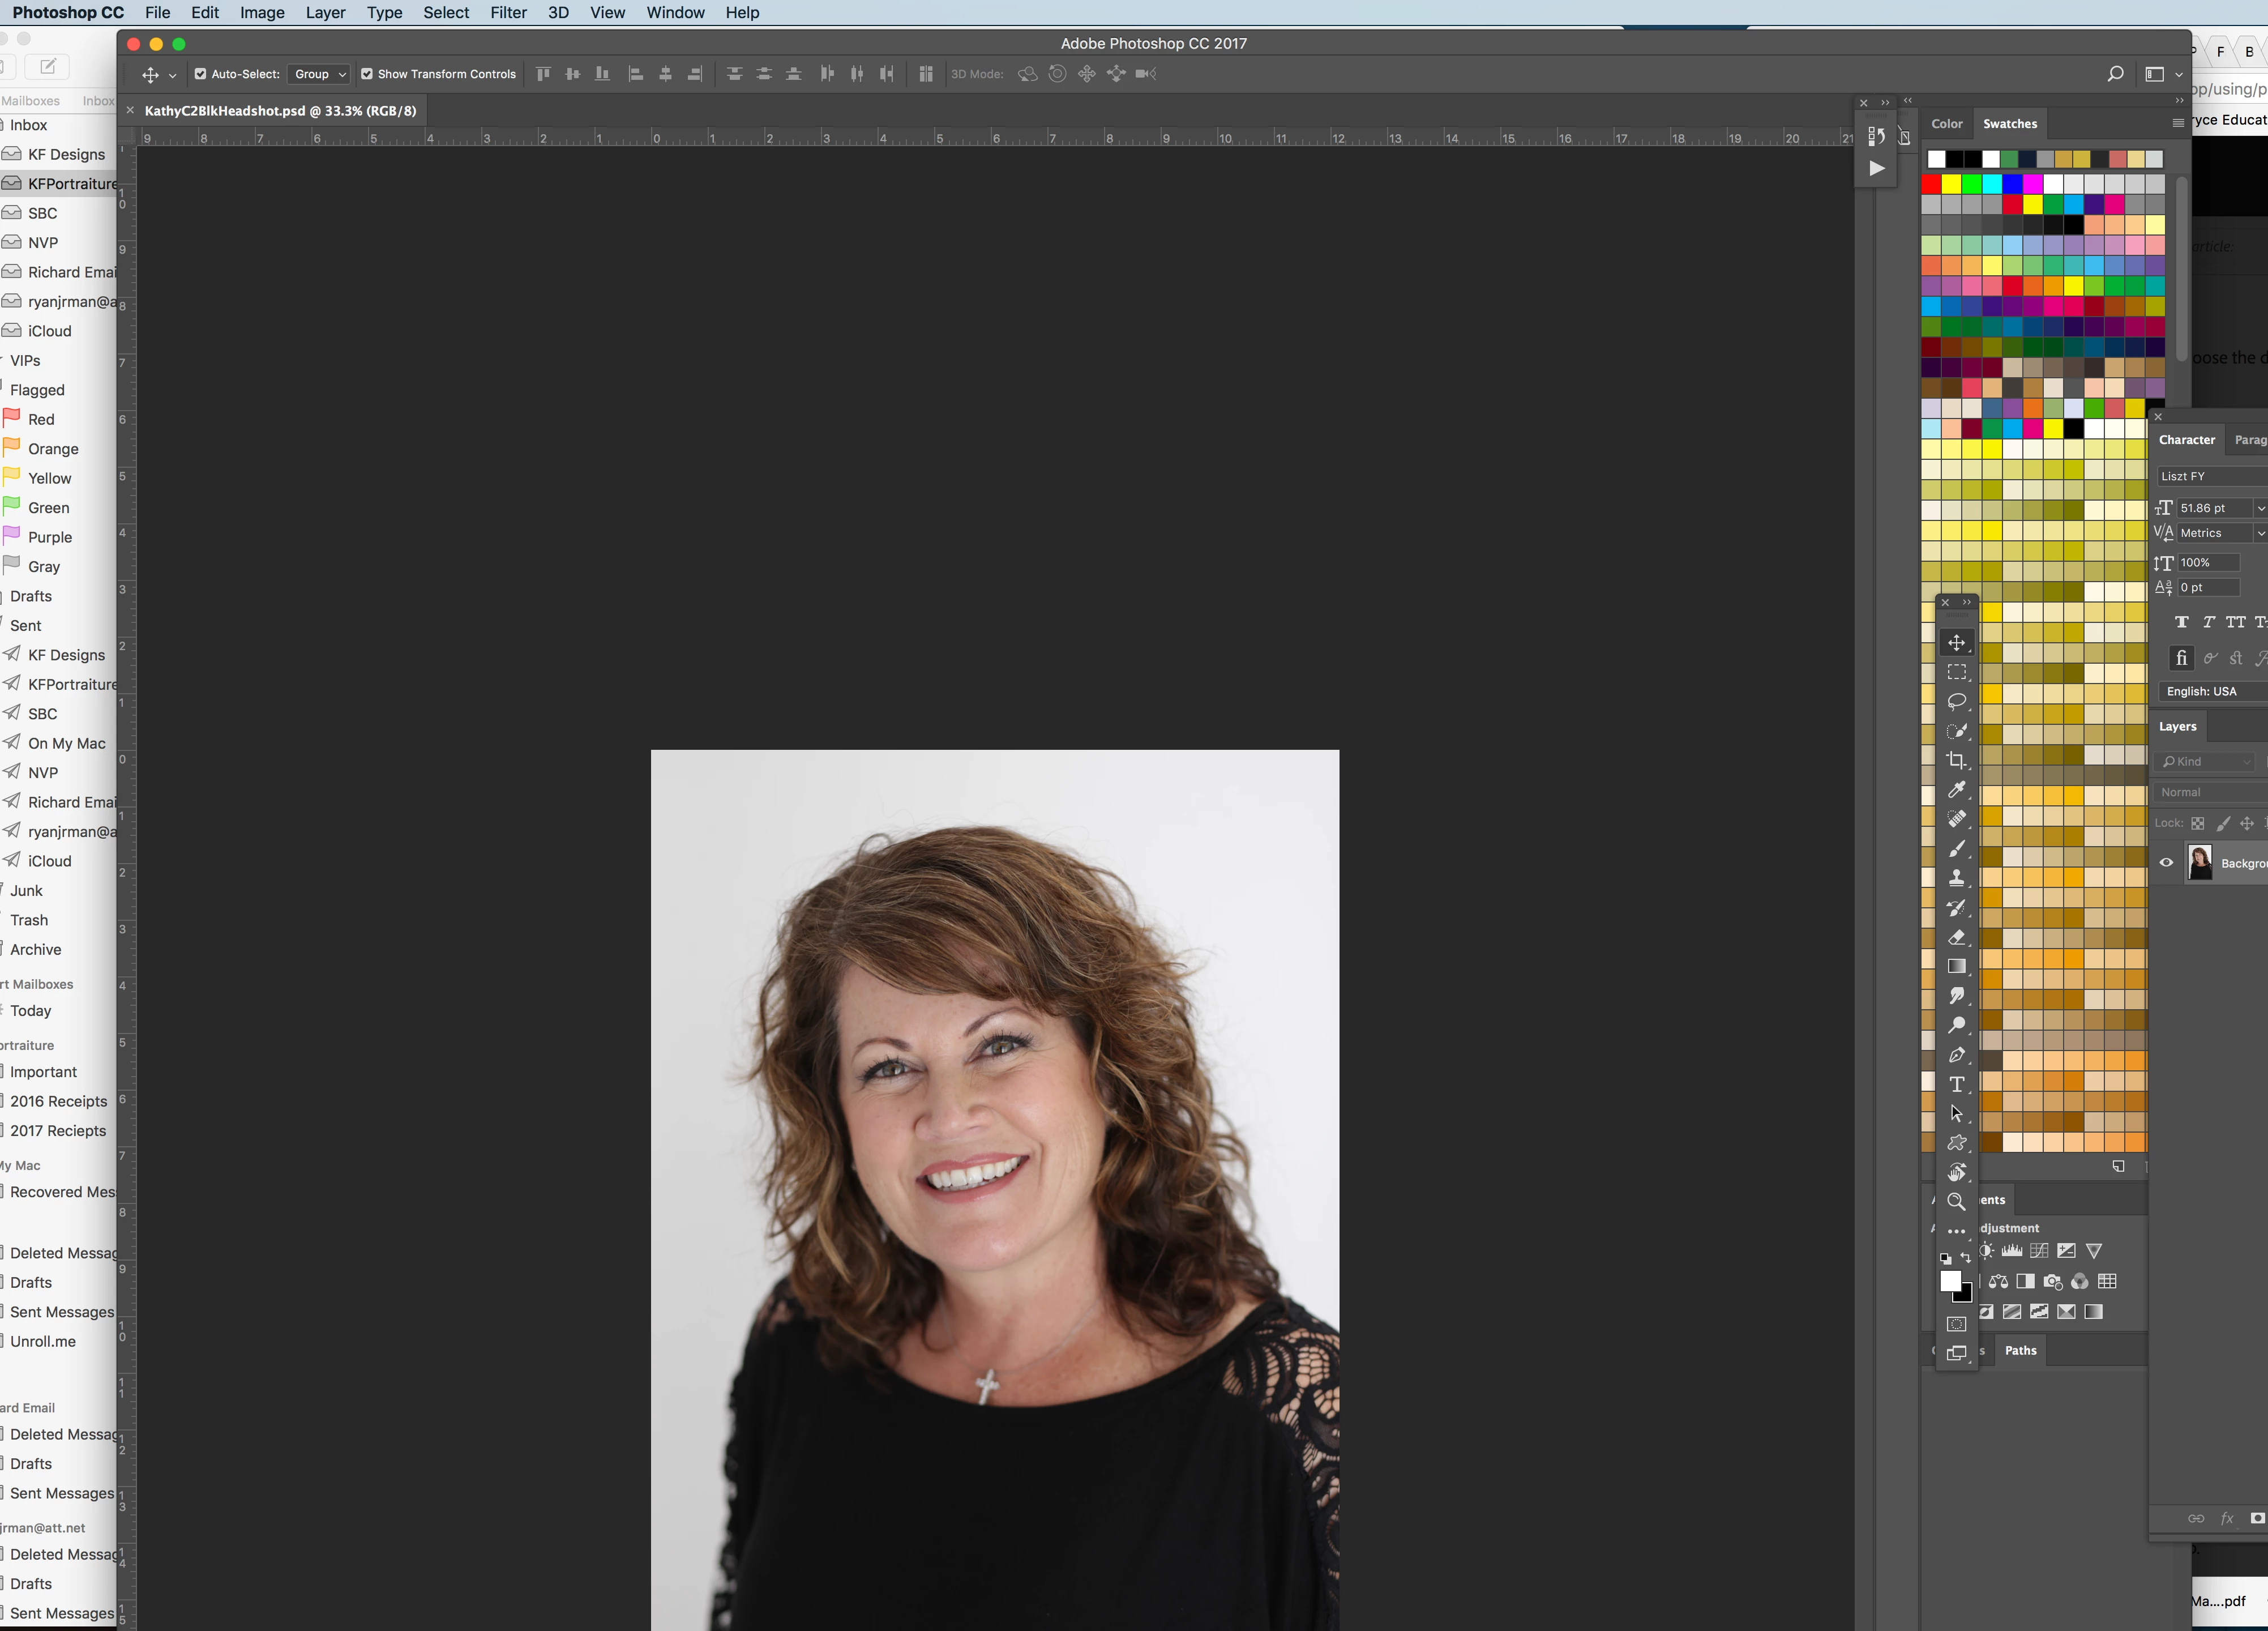Activate the Horizontal Type tool
Viewport: 2268px width, 1631px height.
click(1956, 1084)
